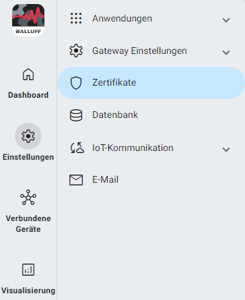245x300 pixels.
Task: Click the Visualisierung label
Action: click(x=28, y=291)
